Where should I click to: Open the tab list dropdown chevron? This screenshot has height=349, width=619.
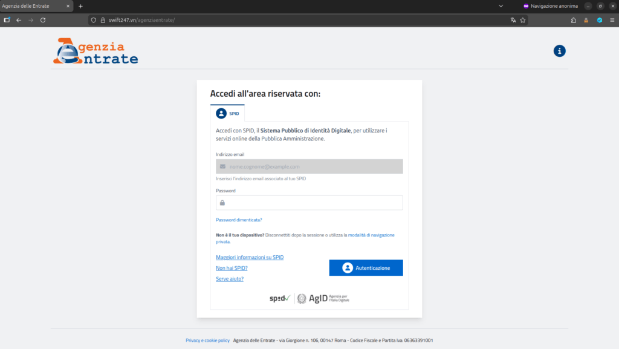pyautogui.click(x=501, y=6)
